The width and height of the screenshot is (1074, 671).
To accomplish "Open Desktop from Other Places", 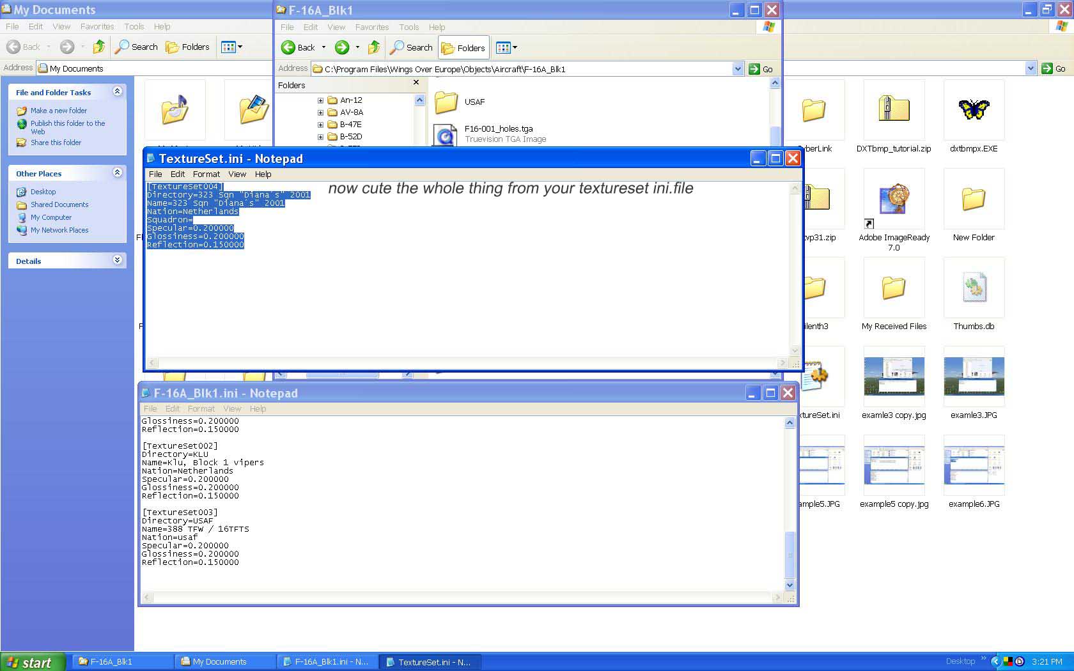I will point(43,192).
